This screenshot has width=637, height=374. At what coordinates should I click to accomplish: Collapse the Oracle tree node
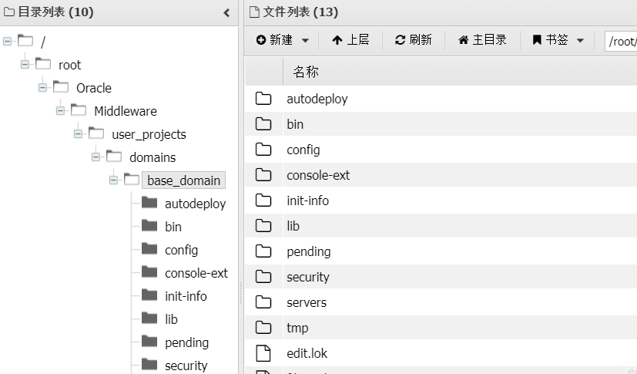point(42,87)
